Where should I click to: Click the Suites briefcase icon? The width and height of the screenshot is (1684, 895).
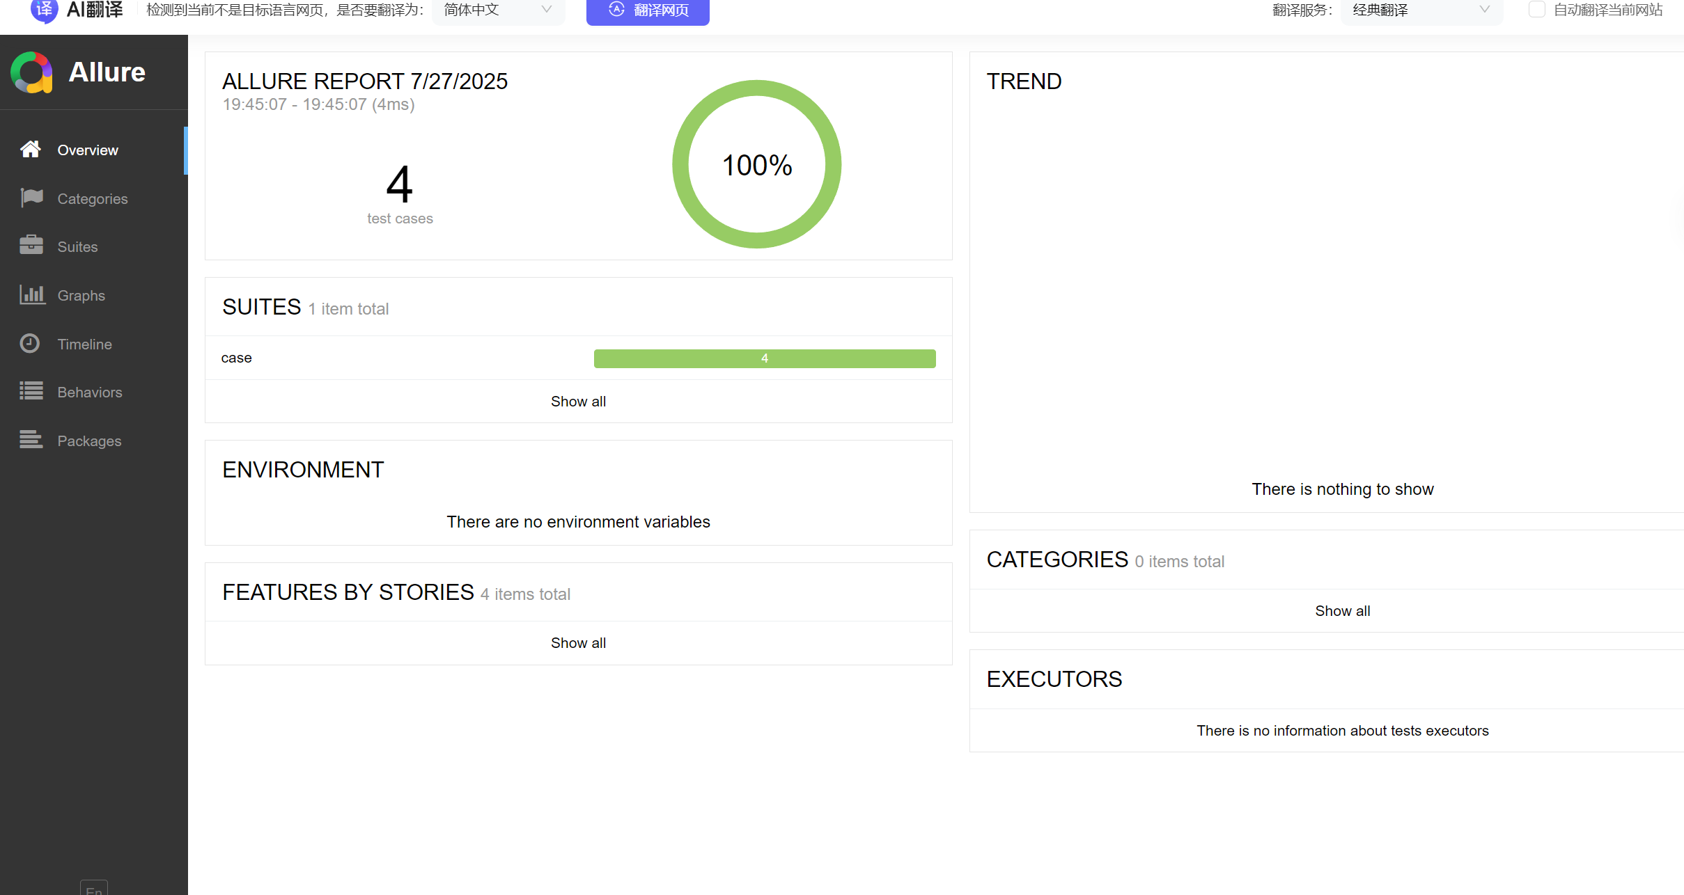[x=31, y=245]
